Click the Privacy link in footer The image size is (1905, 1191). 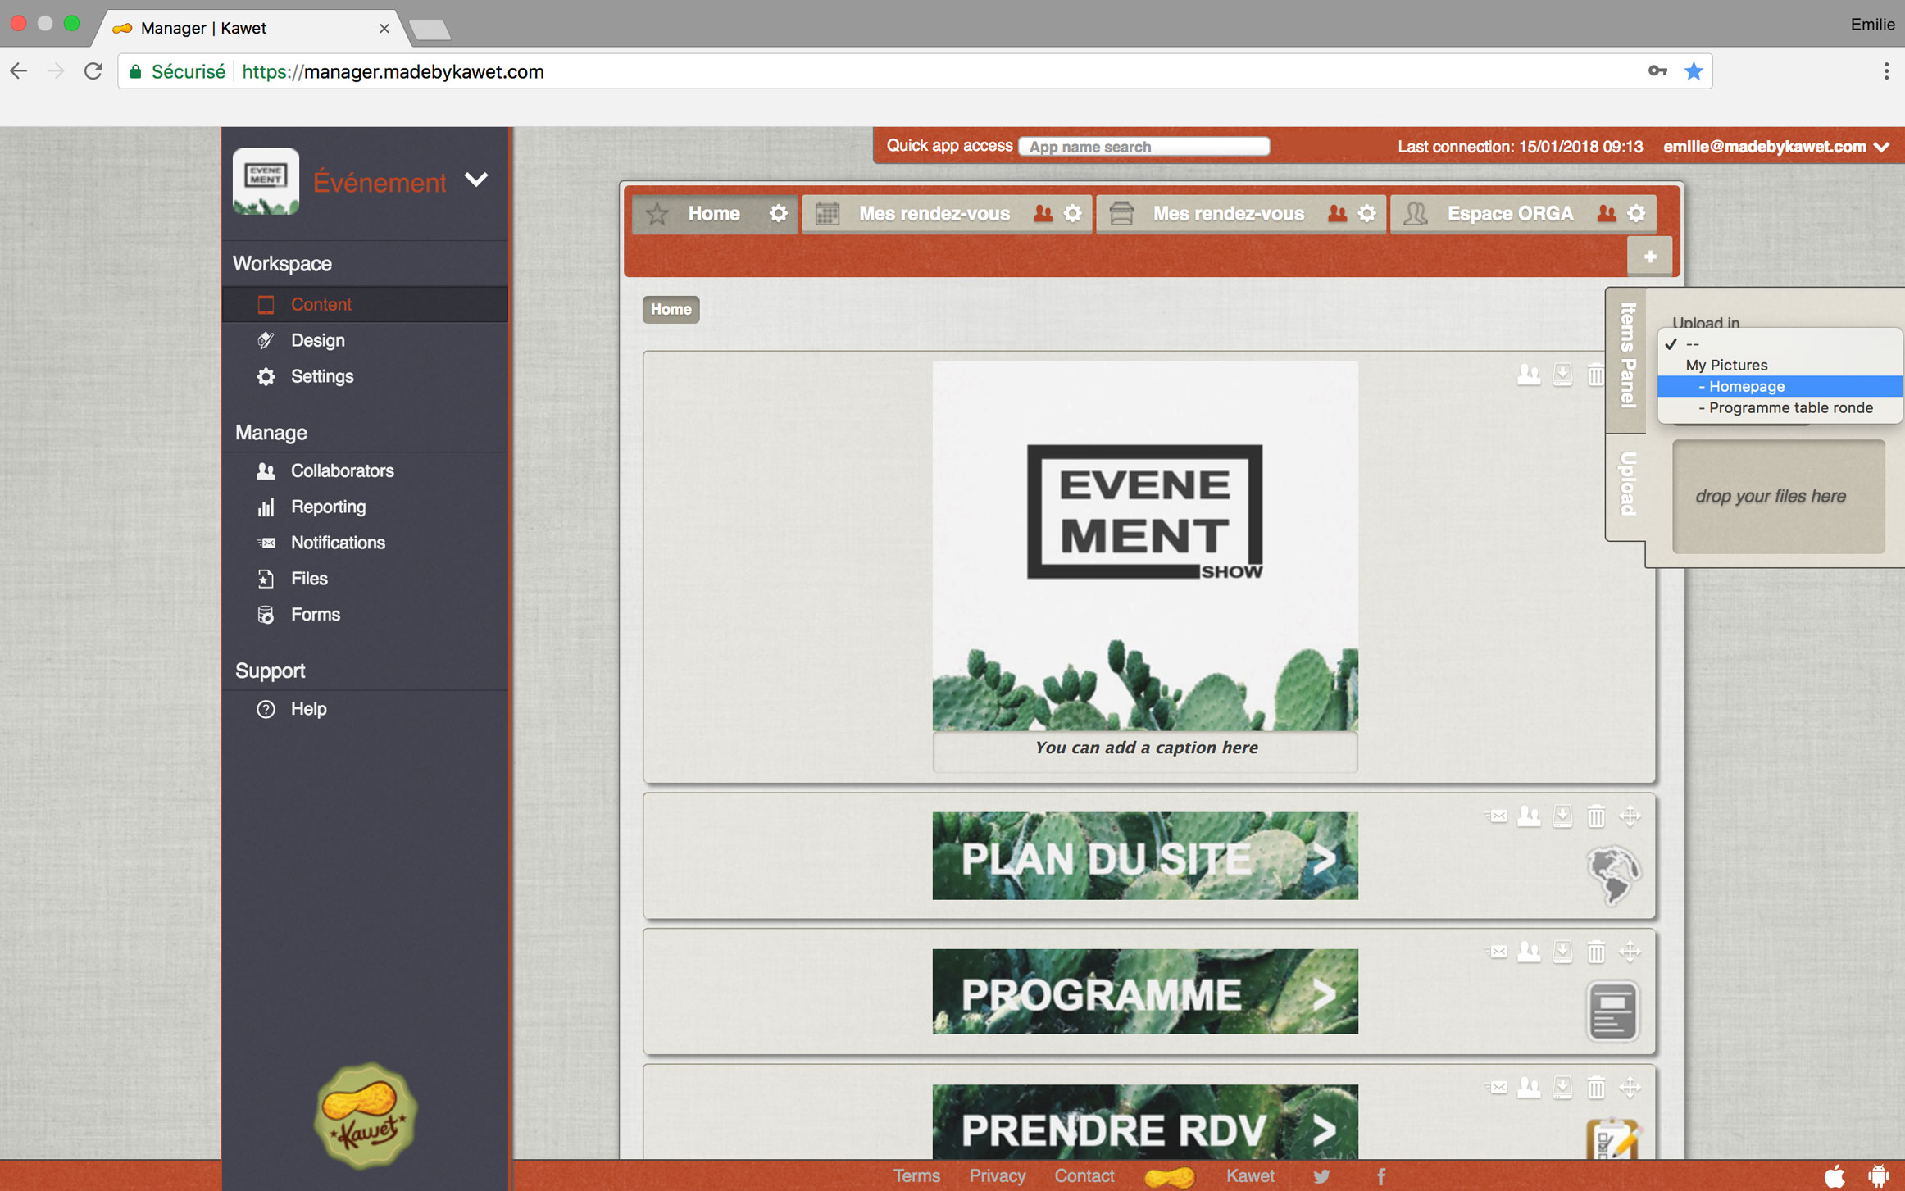point(997,1176)
